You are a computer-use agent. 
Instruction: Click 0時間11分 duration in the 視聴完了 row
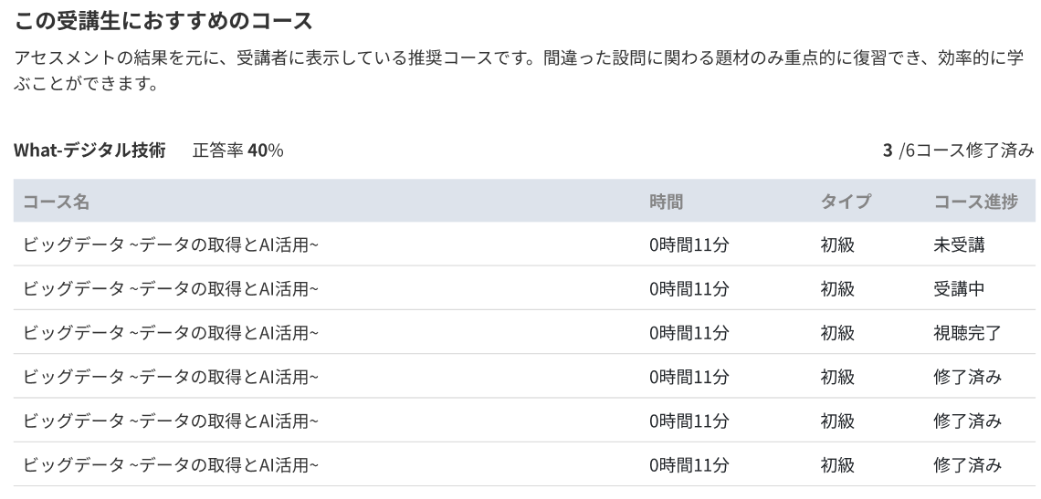(x=689, y=333)
